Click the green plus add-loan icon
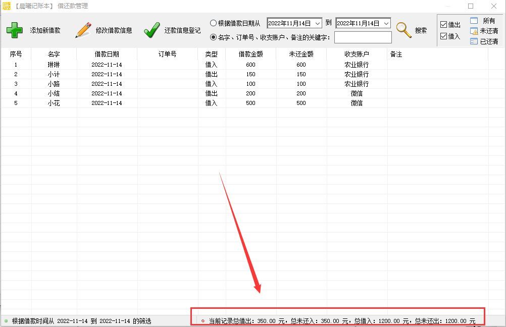Image resolution: width=506 pixels, height=327 pixels. pyautogui.click(x=15, y=30)
